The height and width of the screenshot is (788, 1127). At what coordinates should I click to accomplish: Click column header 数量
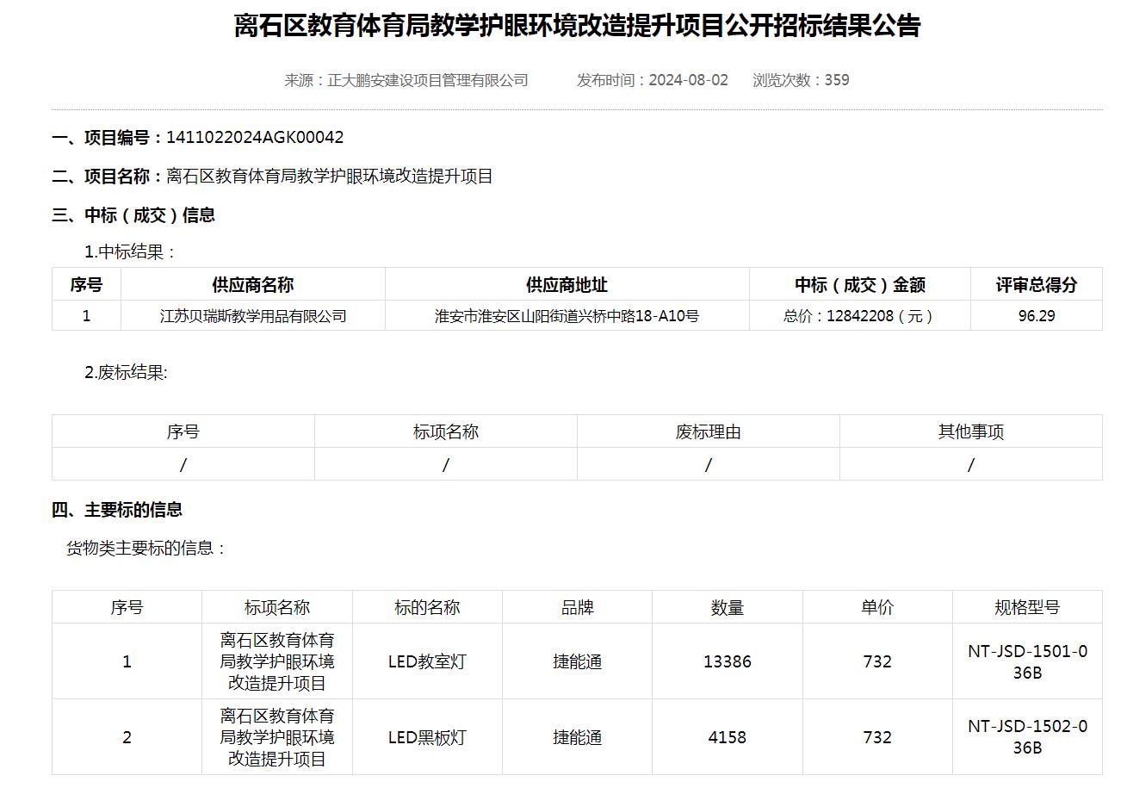728,607
